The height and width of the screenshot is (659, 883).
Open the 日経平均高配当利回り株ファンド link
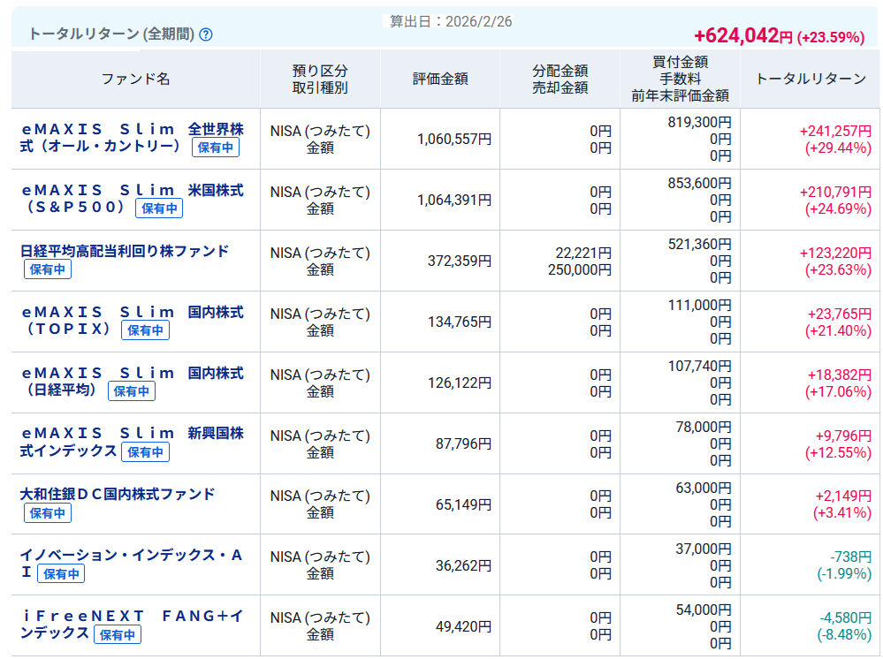point(125,251)
